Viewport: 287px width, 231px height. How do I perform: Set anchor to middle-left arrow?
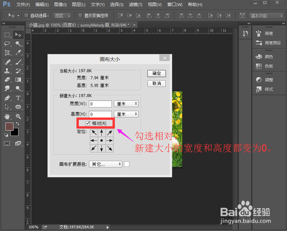pyautogui.click(x=94, y=140)
